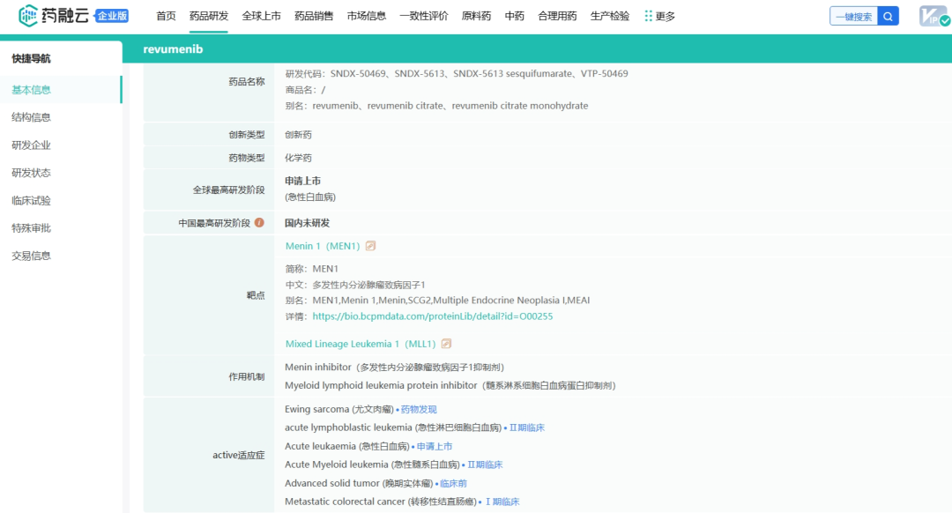The height and width of the screenshot is (513, 952).
Task: Click the edit icon next to MLL1 target
Action: (x=446, y=344)
